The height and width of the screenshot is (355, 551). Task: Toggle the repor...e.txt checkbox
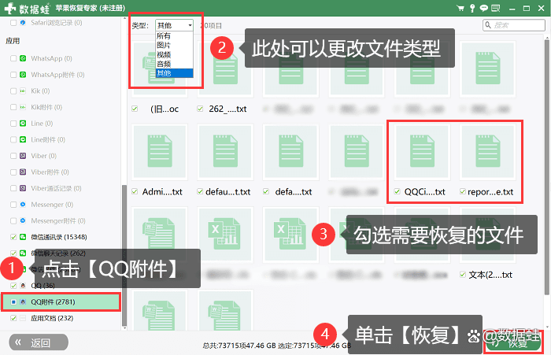coord(463,191)
